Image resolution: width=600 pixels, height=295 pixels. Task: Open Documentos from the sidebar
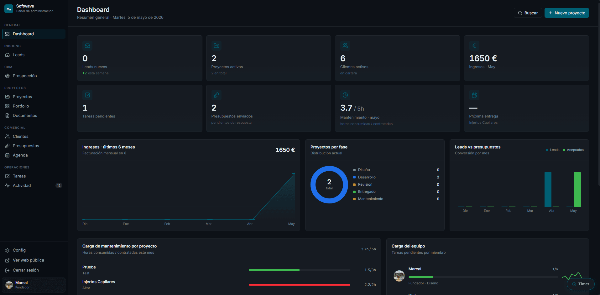34,116
